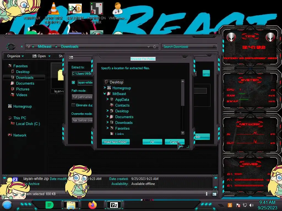Click the volume speaker tray icon
This screenshot has height=211, width=282.
[x=251, y=205]
